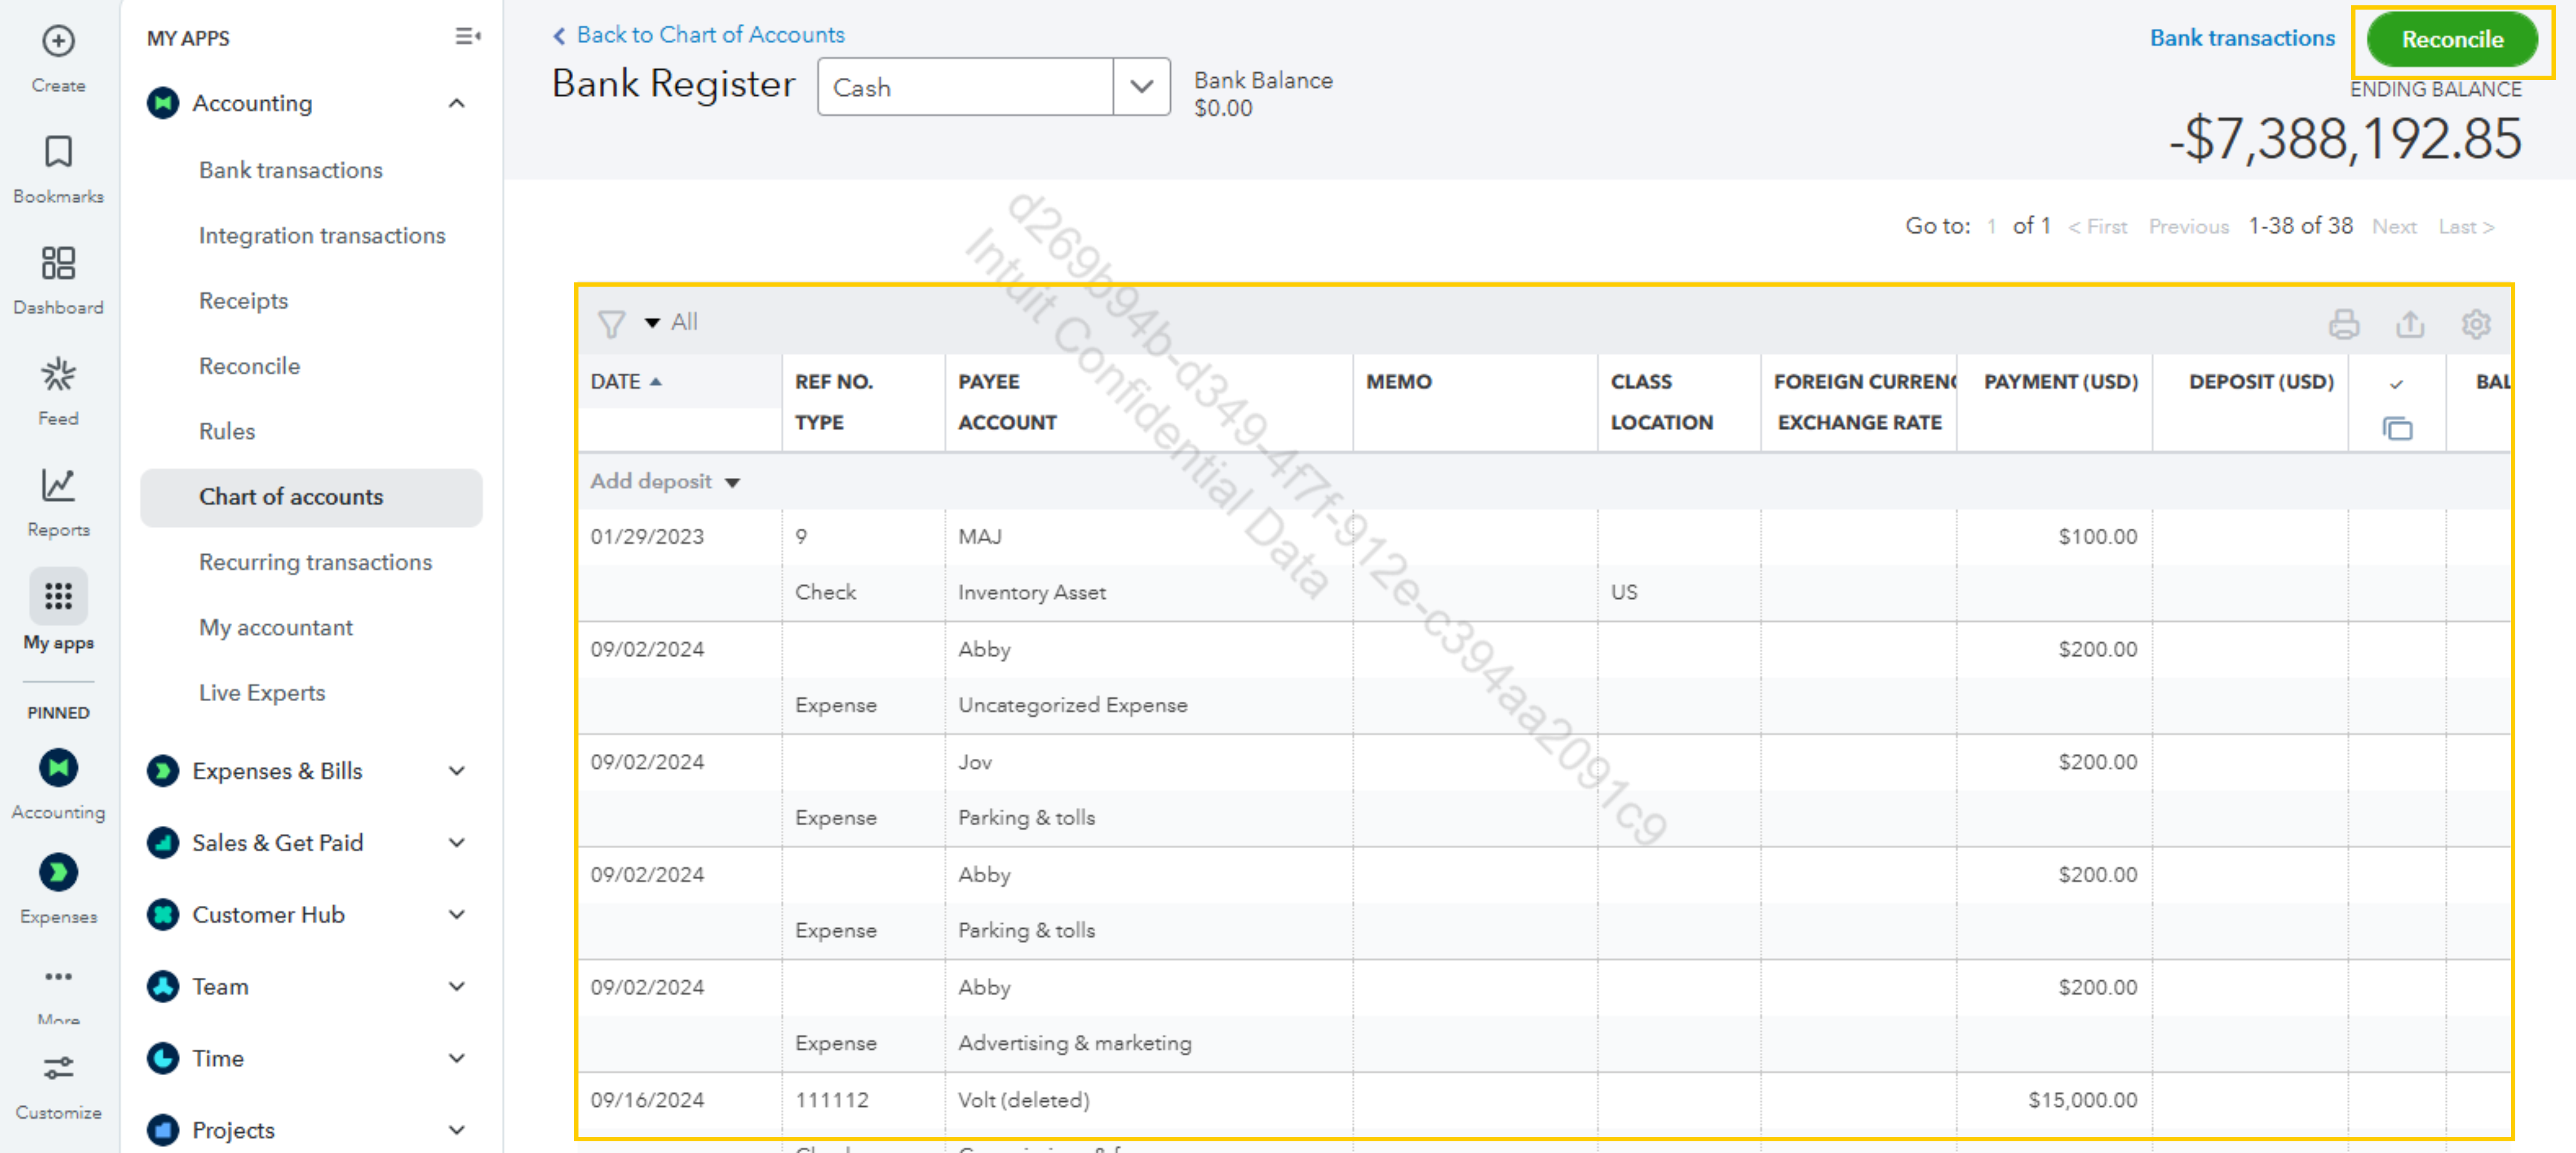
Task: Expand the Time section
Action: coord(457,1058)
